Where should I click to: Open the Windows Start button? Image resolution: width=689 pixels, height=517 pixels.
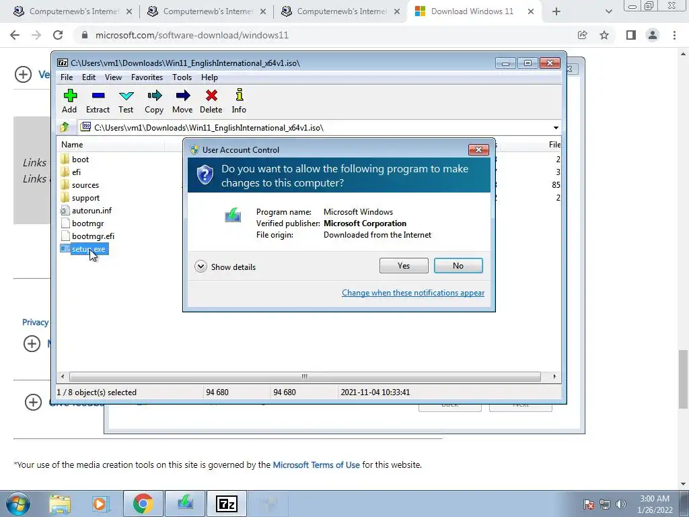[x=17, y=504]
